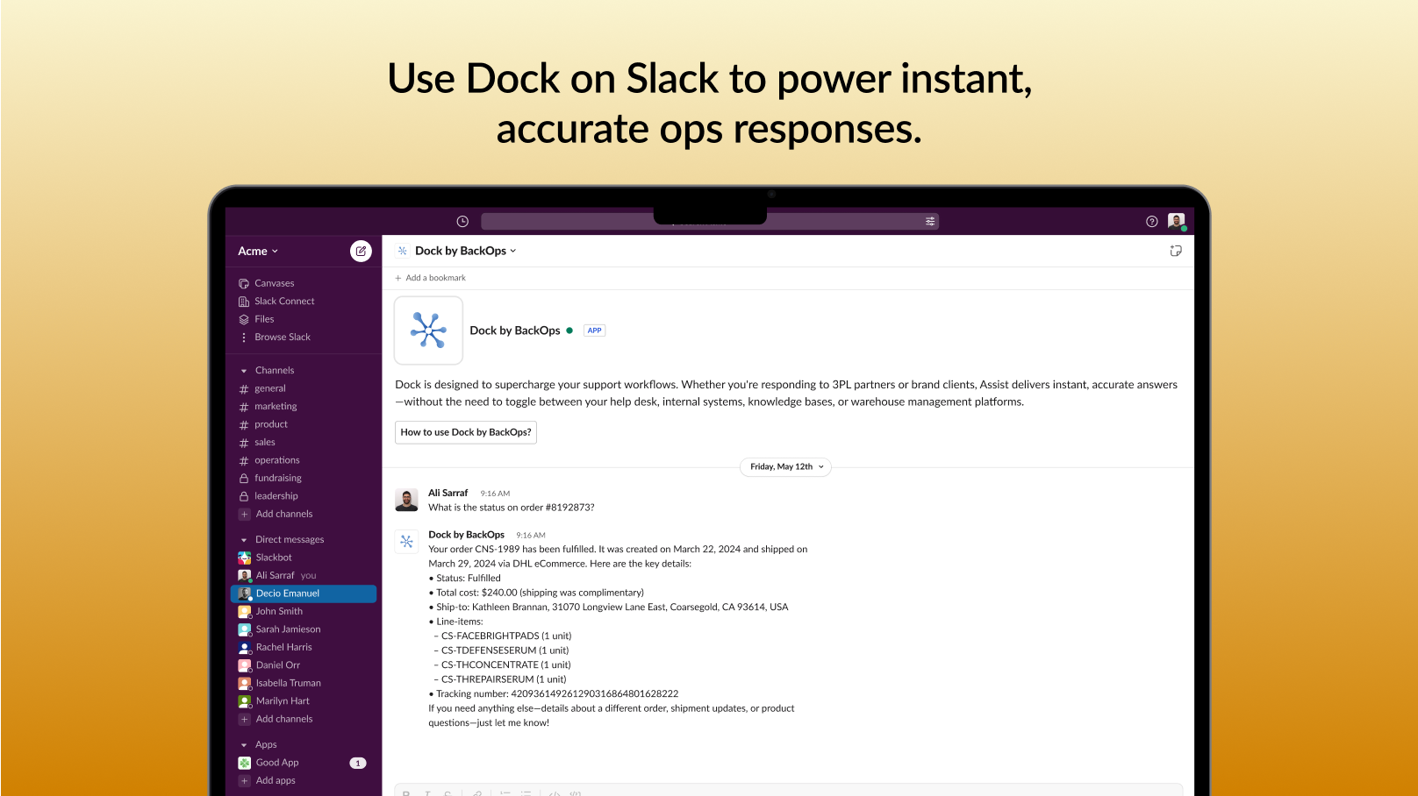
Task: Click Ali Sarraf's message avatar
Action: point(406,501)
